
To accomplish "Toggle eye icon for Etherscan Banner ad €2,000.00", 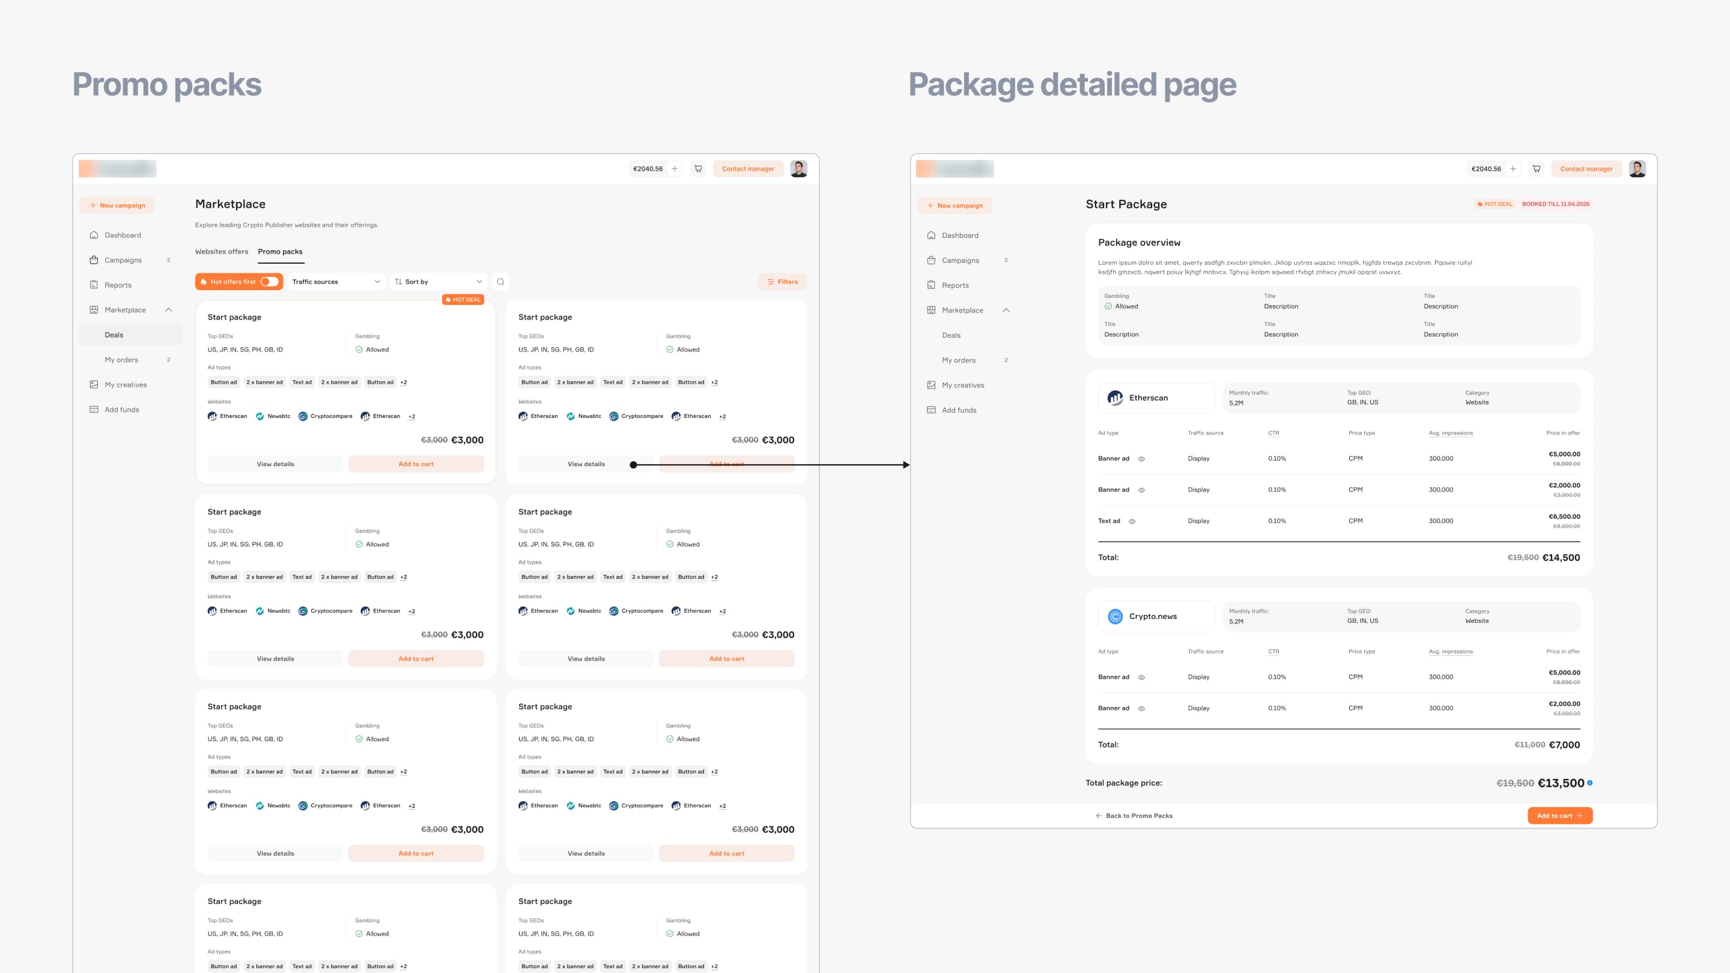I will click(x=1142, y=490).
